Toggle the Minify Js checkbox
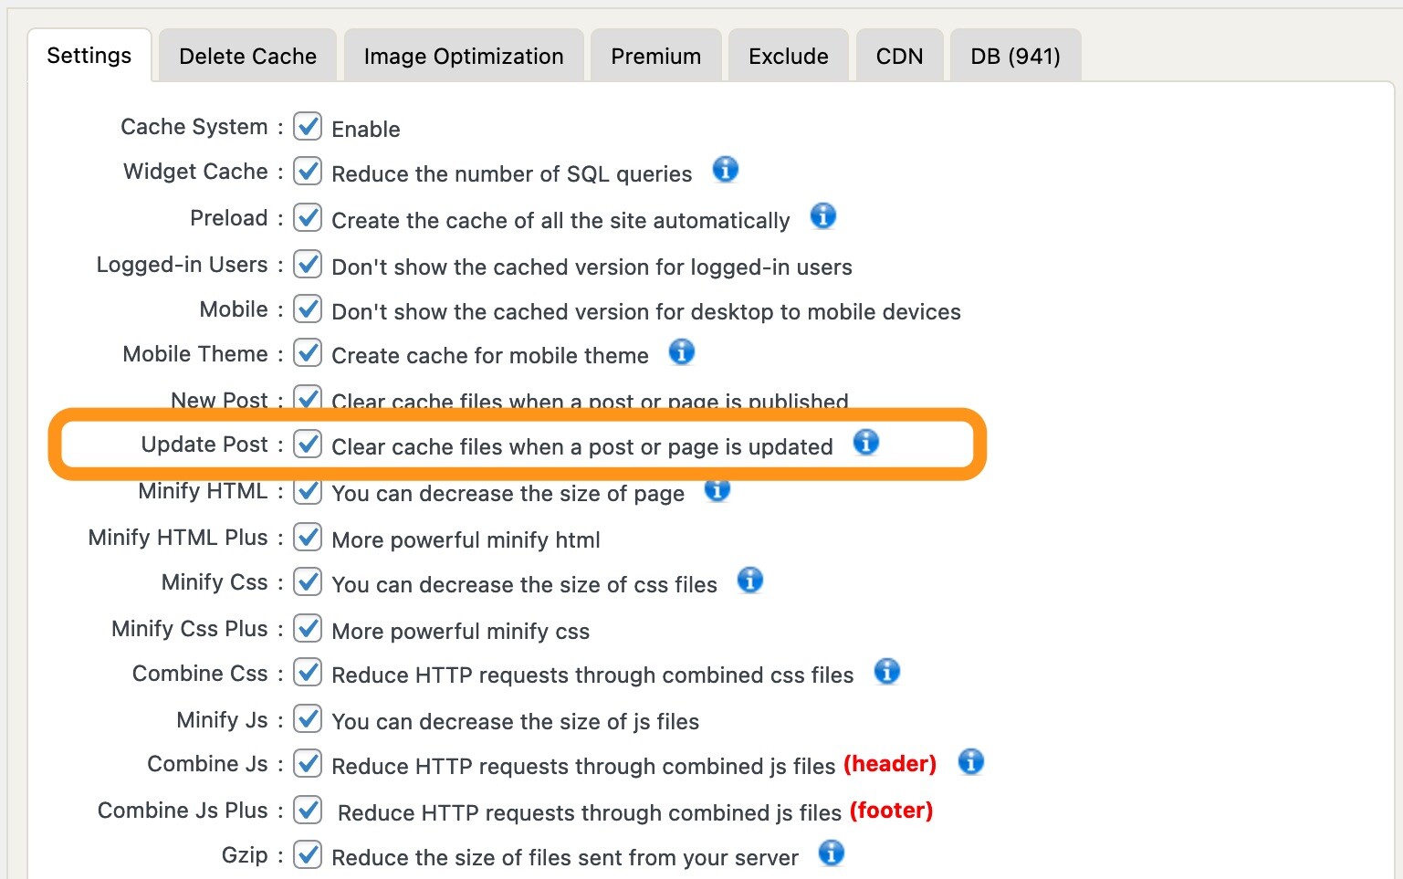Screen dimensions: 1403x879 point(308,719)
